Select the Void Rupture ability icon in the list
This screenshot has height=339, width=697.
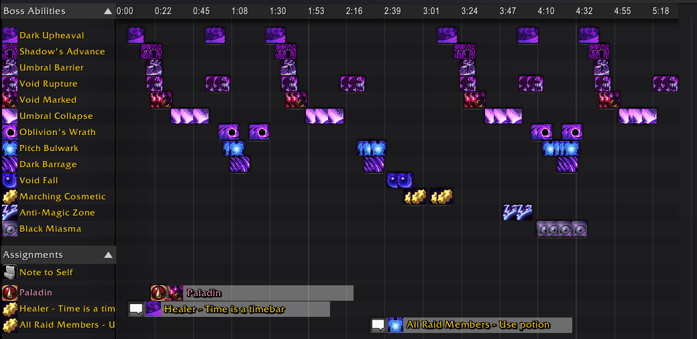click(x=10, y=84)
